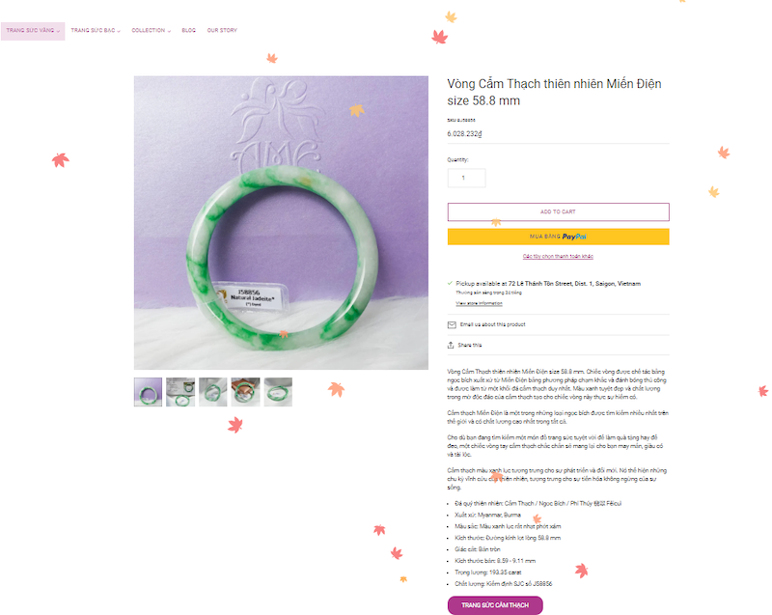Click the main jade bangle product image
Image resolution: width=772 pixels, height=615 pixels.
click(281, 223)
